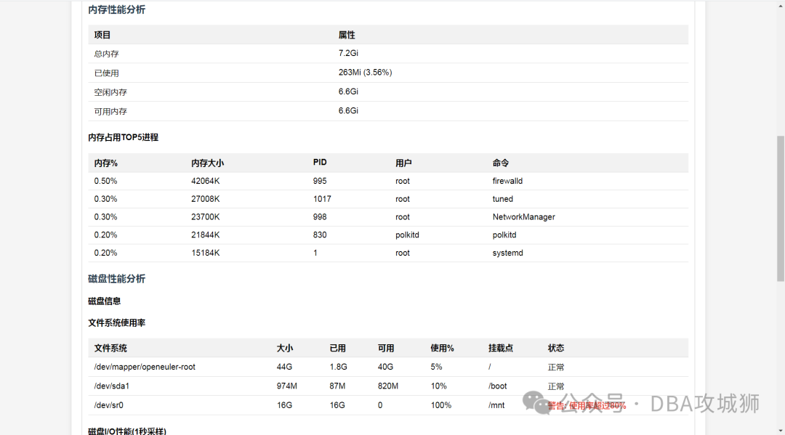Click the 用户 column header

point(403,163)
